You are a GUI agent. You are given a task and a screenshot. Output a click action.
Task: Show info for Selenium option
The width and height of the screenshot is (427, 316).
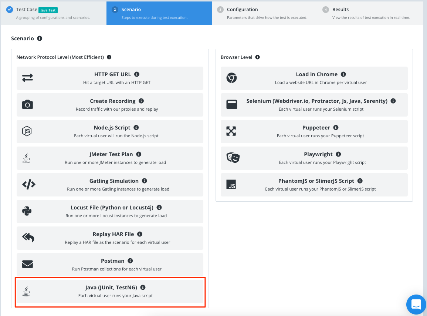coord(393,101)
